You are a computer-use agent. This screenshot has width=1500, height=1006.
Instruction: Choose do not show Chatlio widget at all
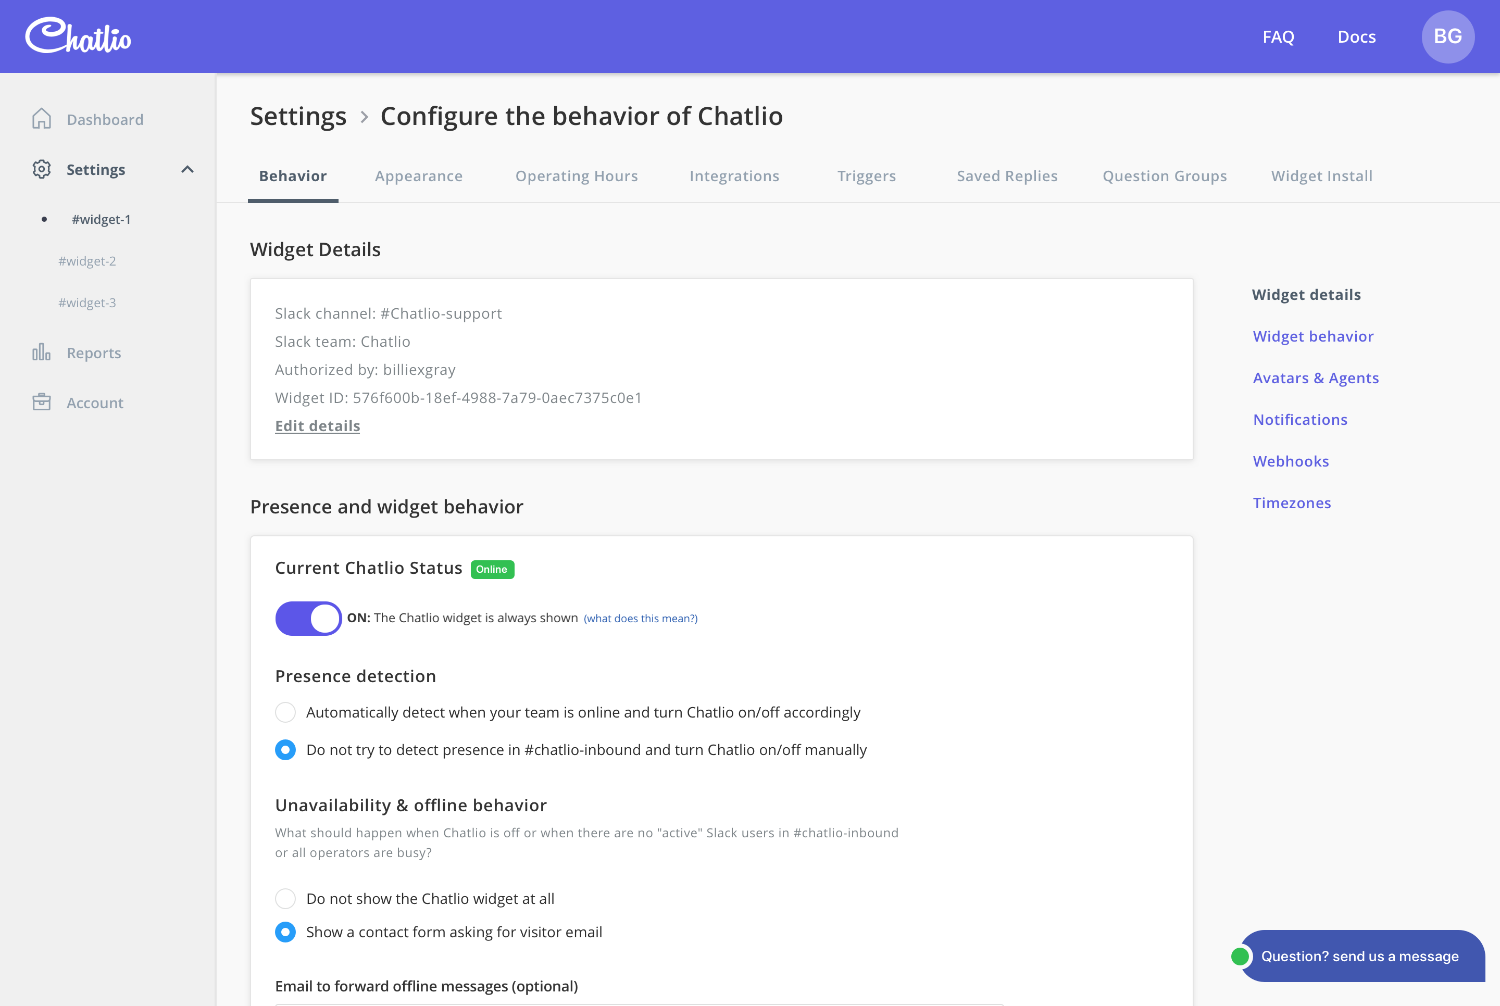[x=285, y=898]
